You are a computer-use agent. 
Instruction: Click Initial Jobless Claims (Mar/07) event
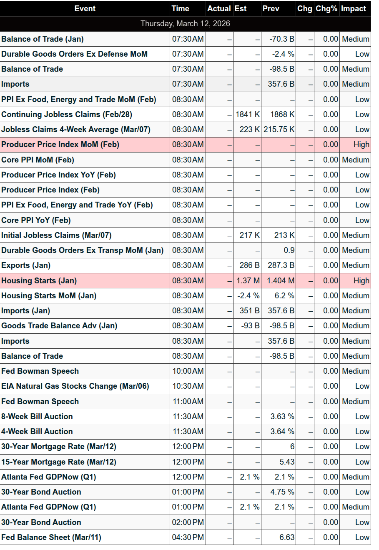click(x=56, y=235)
